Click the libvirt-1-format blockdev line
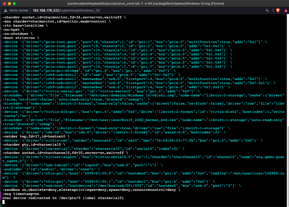 (116, 128)
